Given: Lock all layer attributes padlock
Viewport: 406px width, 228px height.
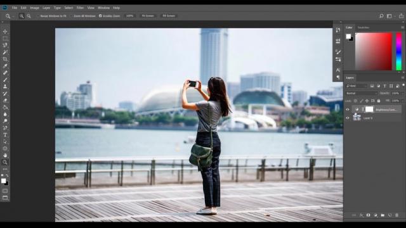Looking at the screenshot, I should pyautogui.click(x=379, y=101).
